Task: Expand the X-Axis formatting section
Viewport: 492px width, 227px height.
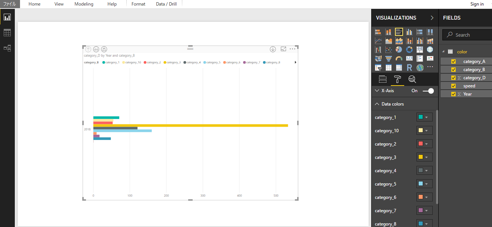Action: [x=377, y=91]
